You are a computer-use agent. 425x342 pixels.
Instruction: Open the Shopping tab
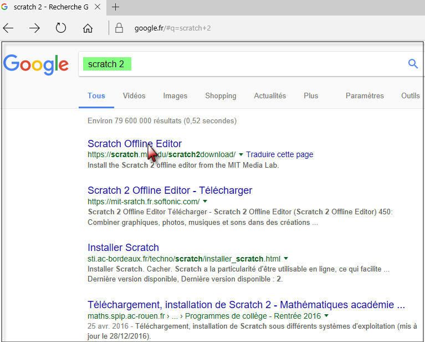(221, 96)
